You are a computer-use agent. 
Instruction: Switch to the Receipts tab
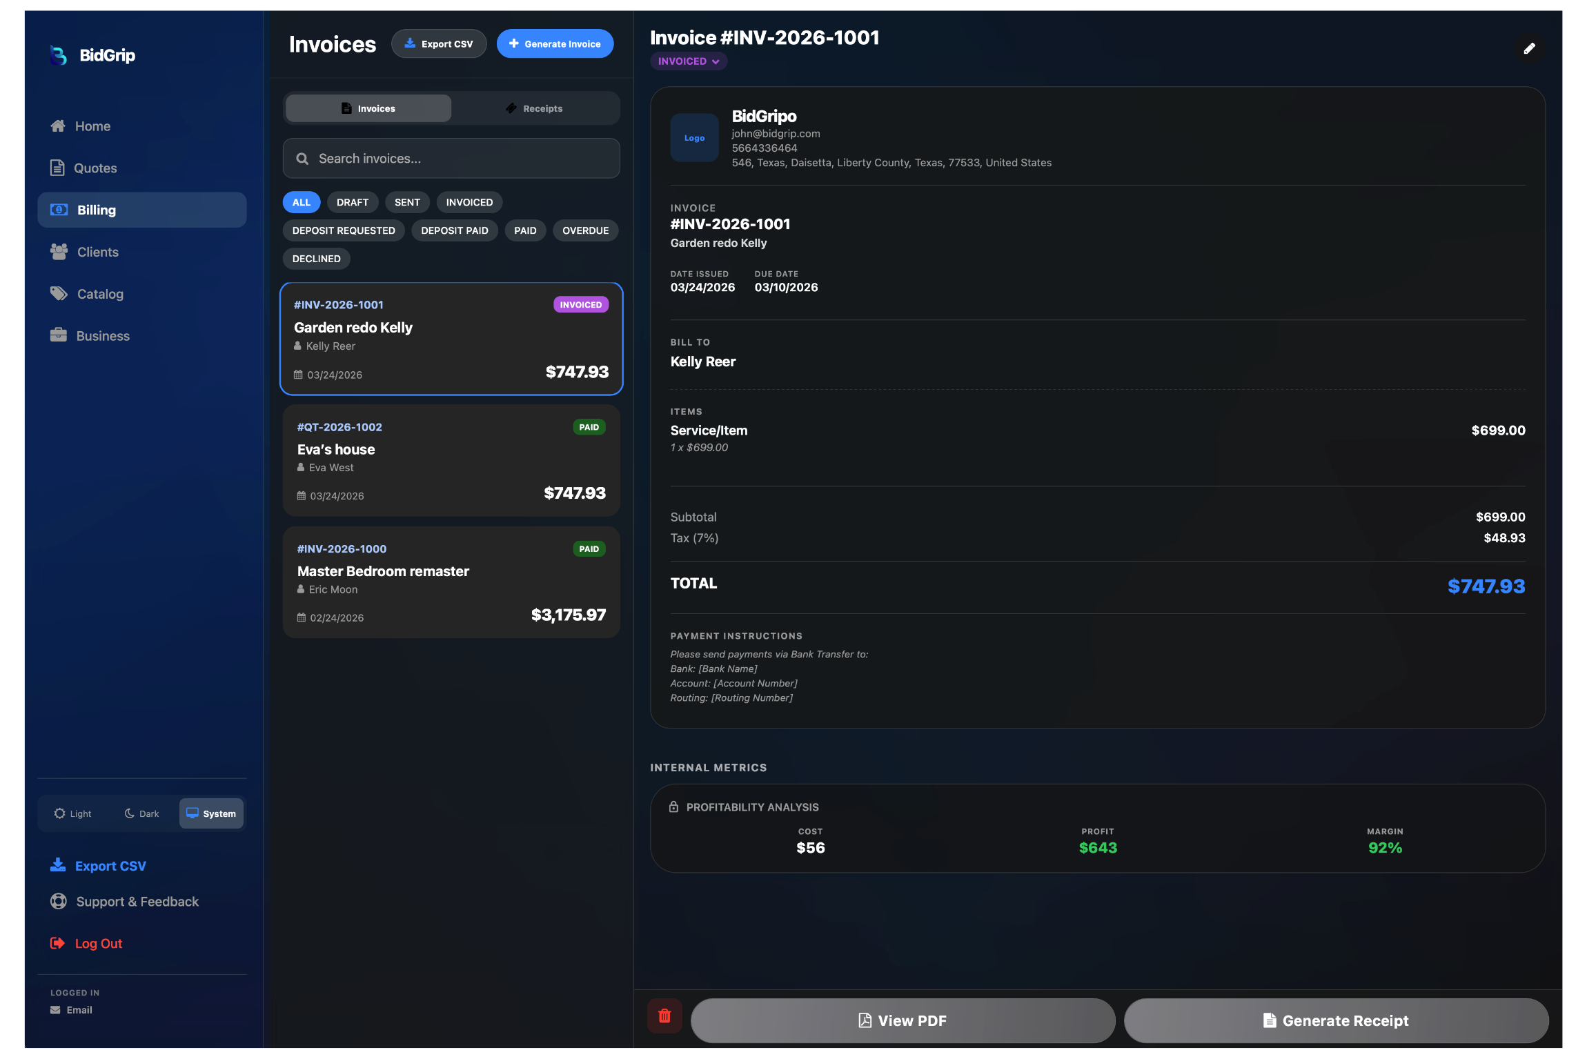[x=535, y=108]
